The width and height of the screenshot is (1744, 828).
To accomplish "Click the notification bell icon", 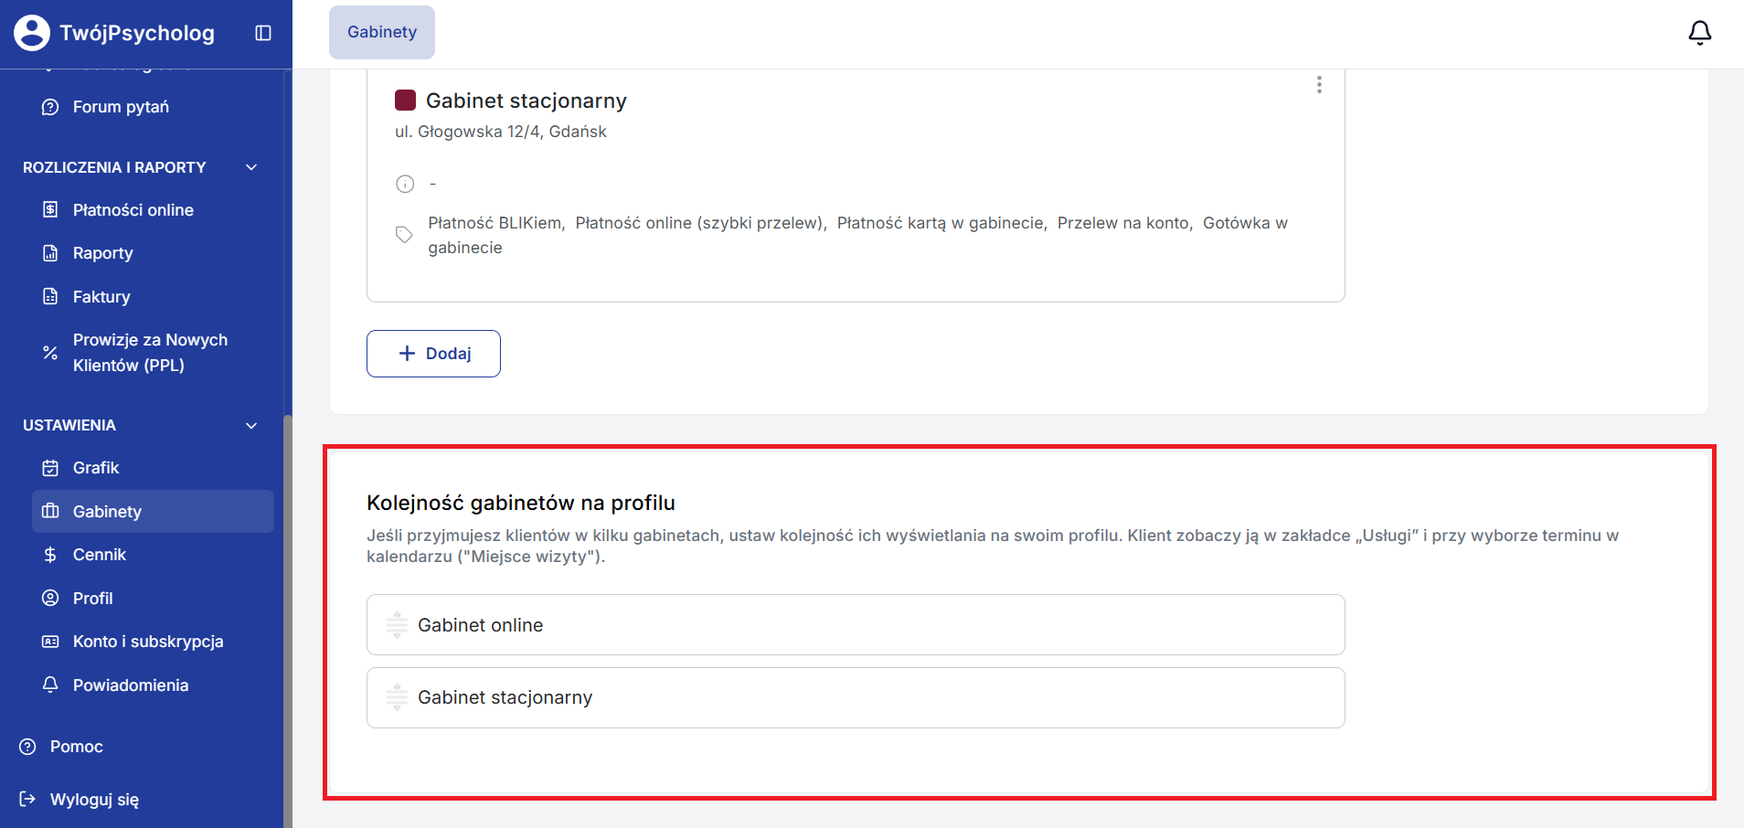I will coord(1699,33).
